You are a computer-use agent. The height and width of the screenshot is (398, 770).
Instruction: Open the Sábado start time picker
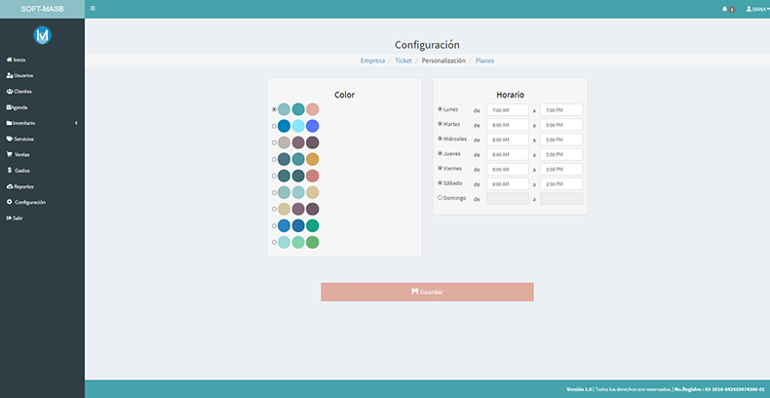(x=507, y=183)
